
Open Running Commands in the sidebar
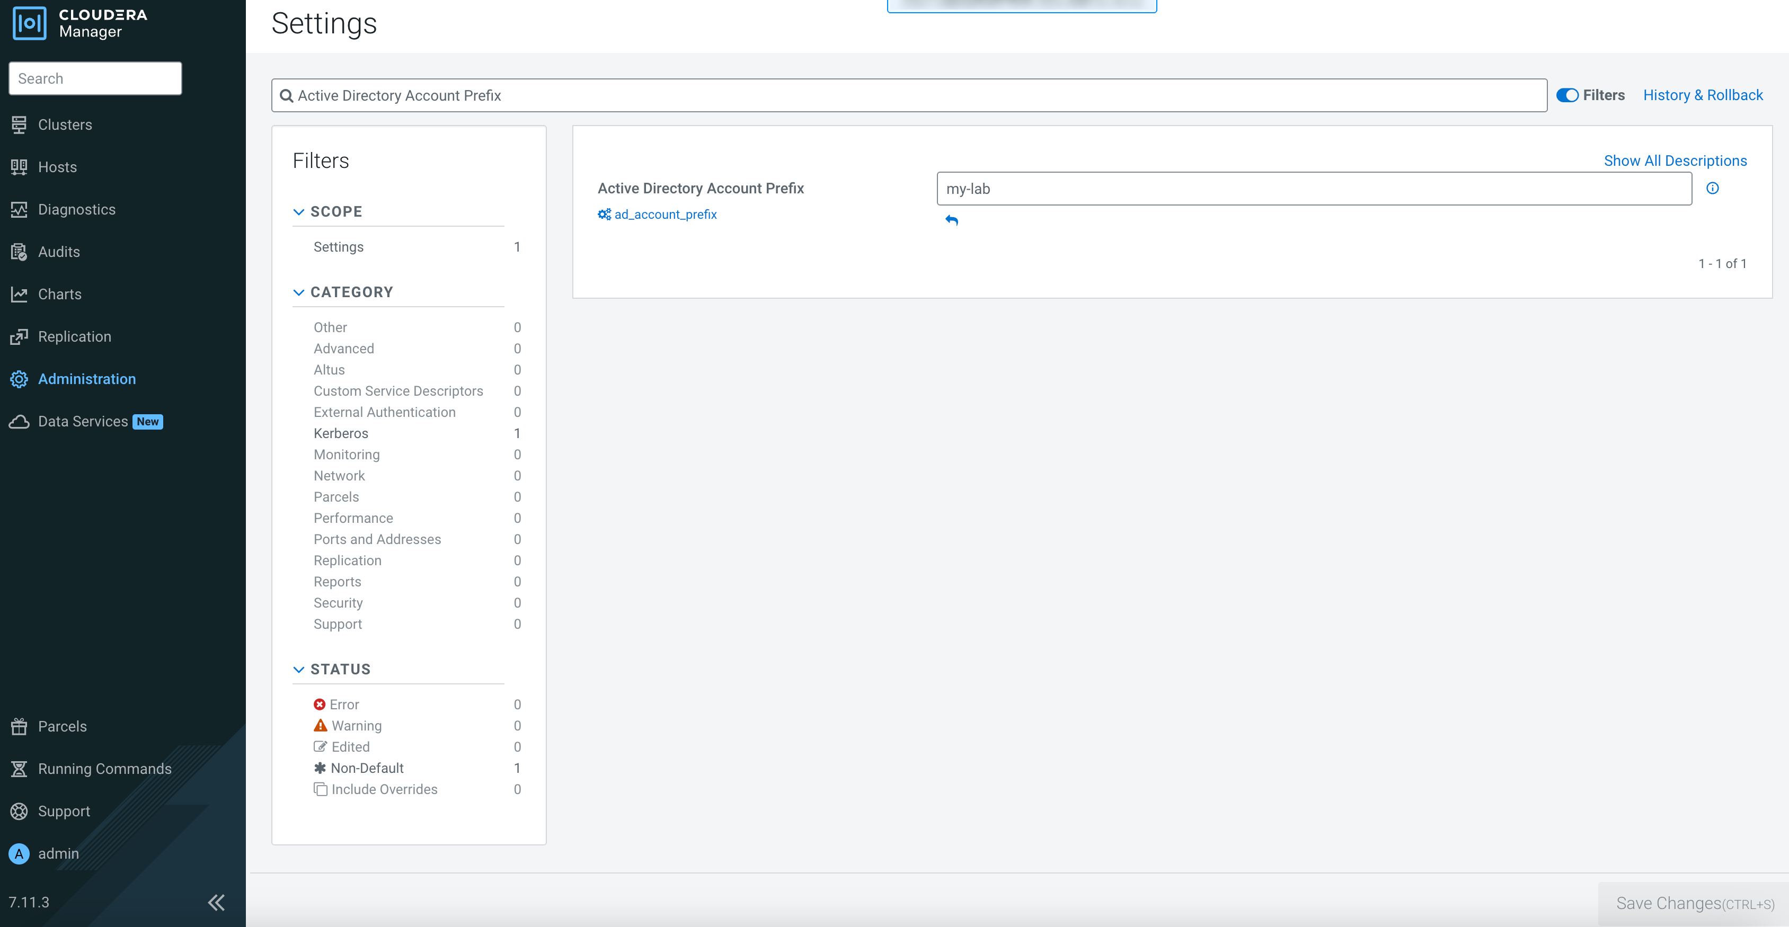point(104,769)
